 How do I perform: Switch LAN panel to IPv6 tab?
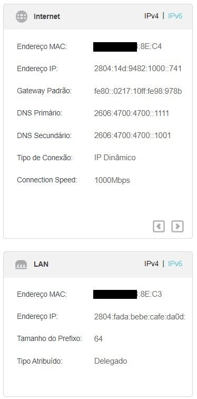pyautogui.click(x=175, y=264)
